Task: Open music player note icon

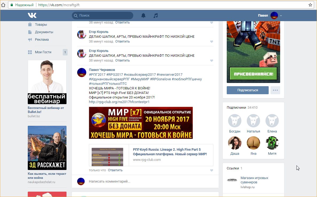Action: coord(155,16)
